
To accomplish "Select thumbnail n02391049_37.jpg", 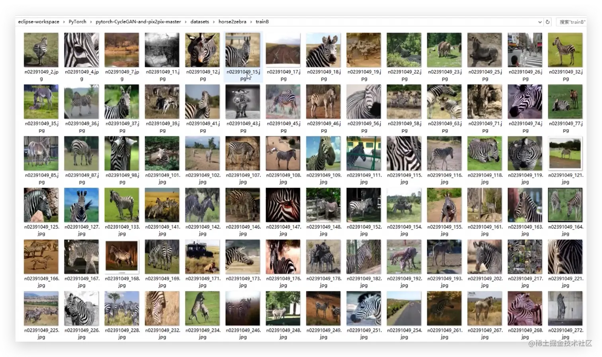I will [122, 102].
